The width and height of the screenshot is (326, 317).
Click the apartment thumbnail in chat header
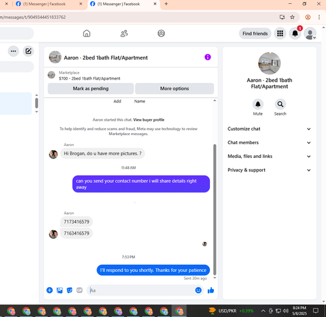click(x=55, y=57)
